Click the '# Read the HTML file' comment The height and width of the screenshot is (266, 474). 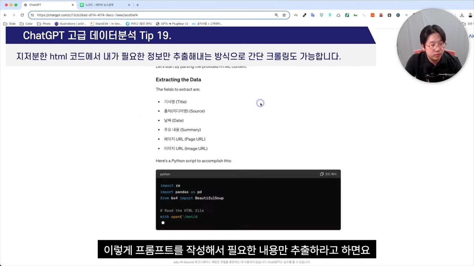182,211
